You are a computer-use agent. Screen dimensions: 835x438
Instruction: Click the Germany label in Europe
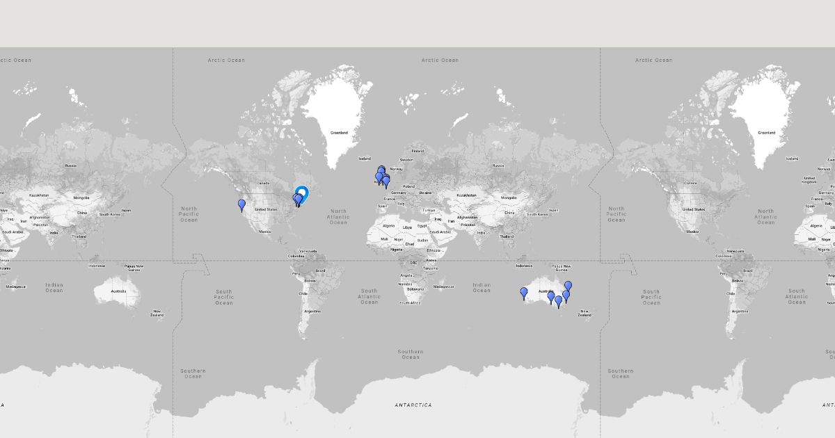398,193
